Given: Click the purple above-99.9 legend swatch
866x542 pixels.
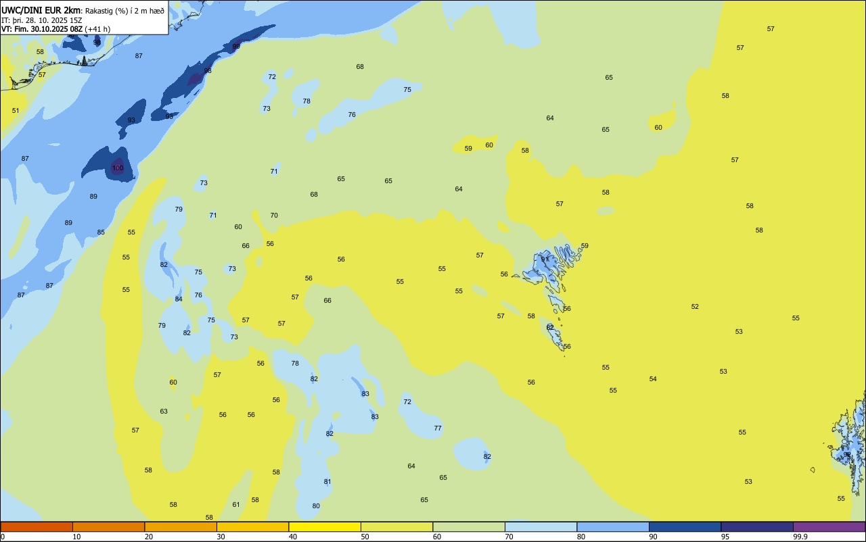Looking at the screenshot, I should tap(829, 526).
